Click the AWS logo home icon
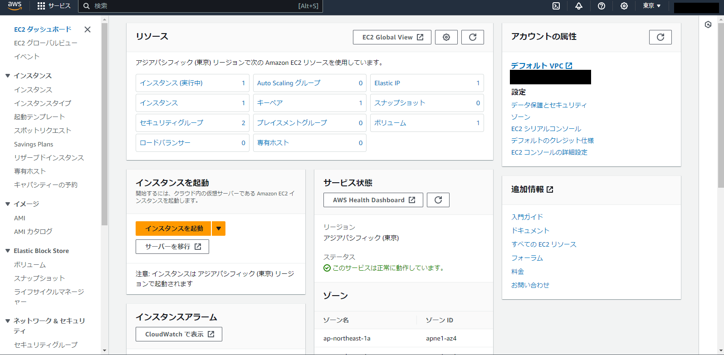Viewport: 724px width, 355px height. coord(15,6)
